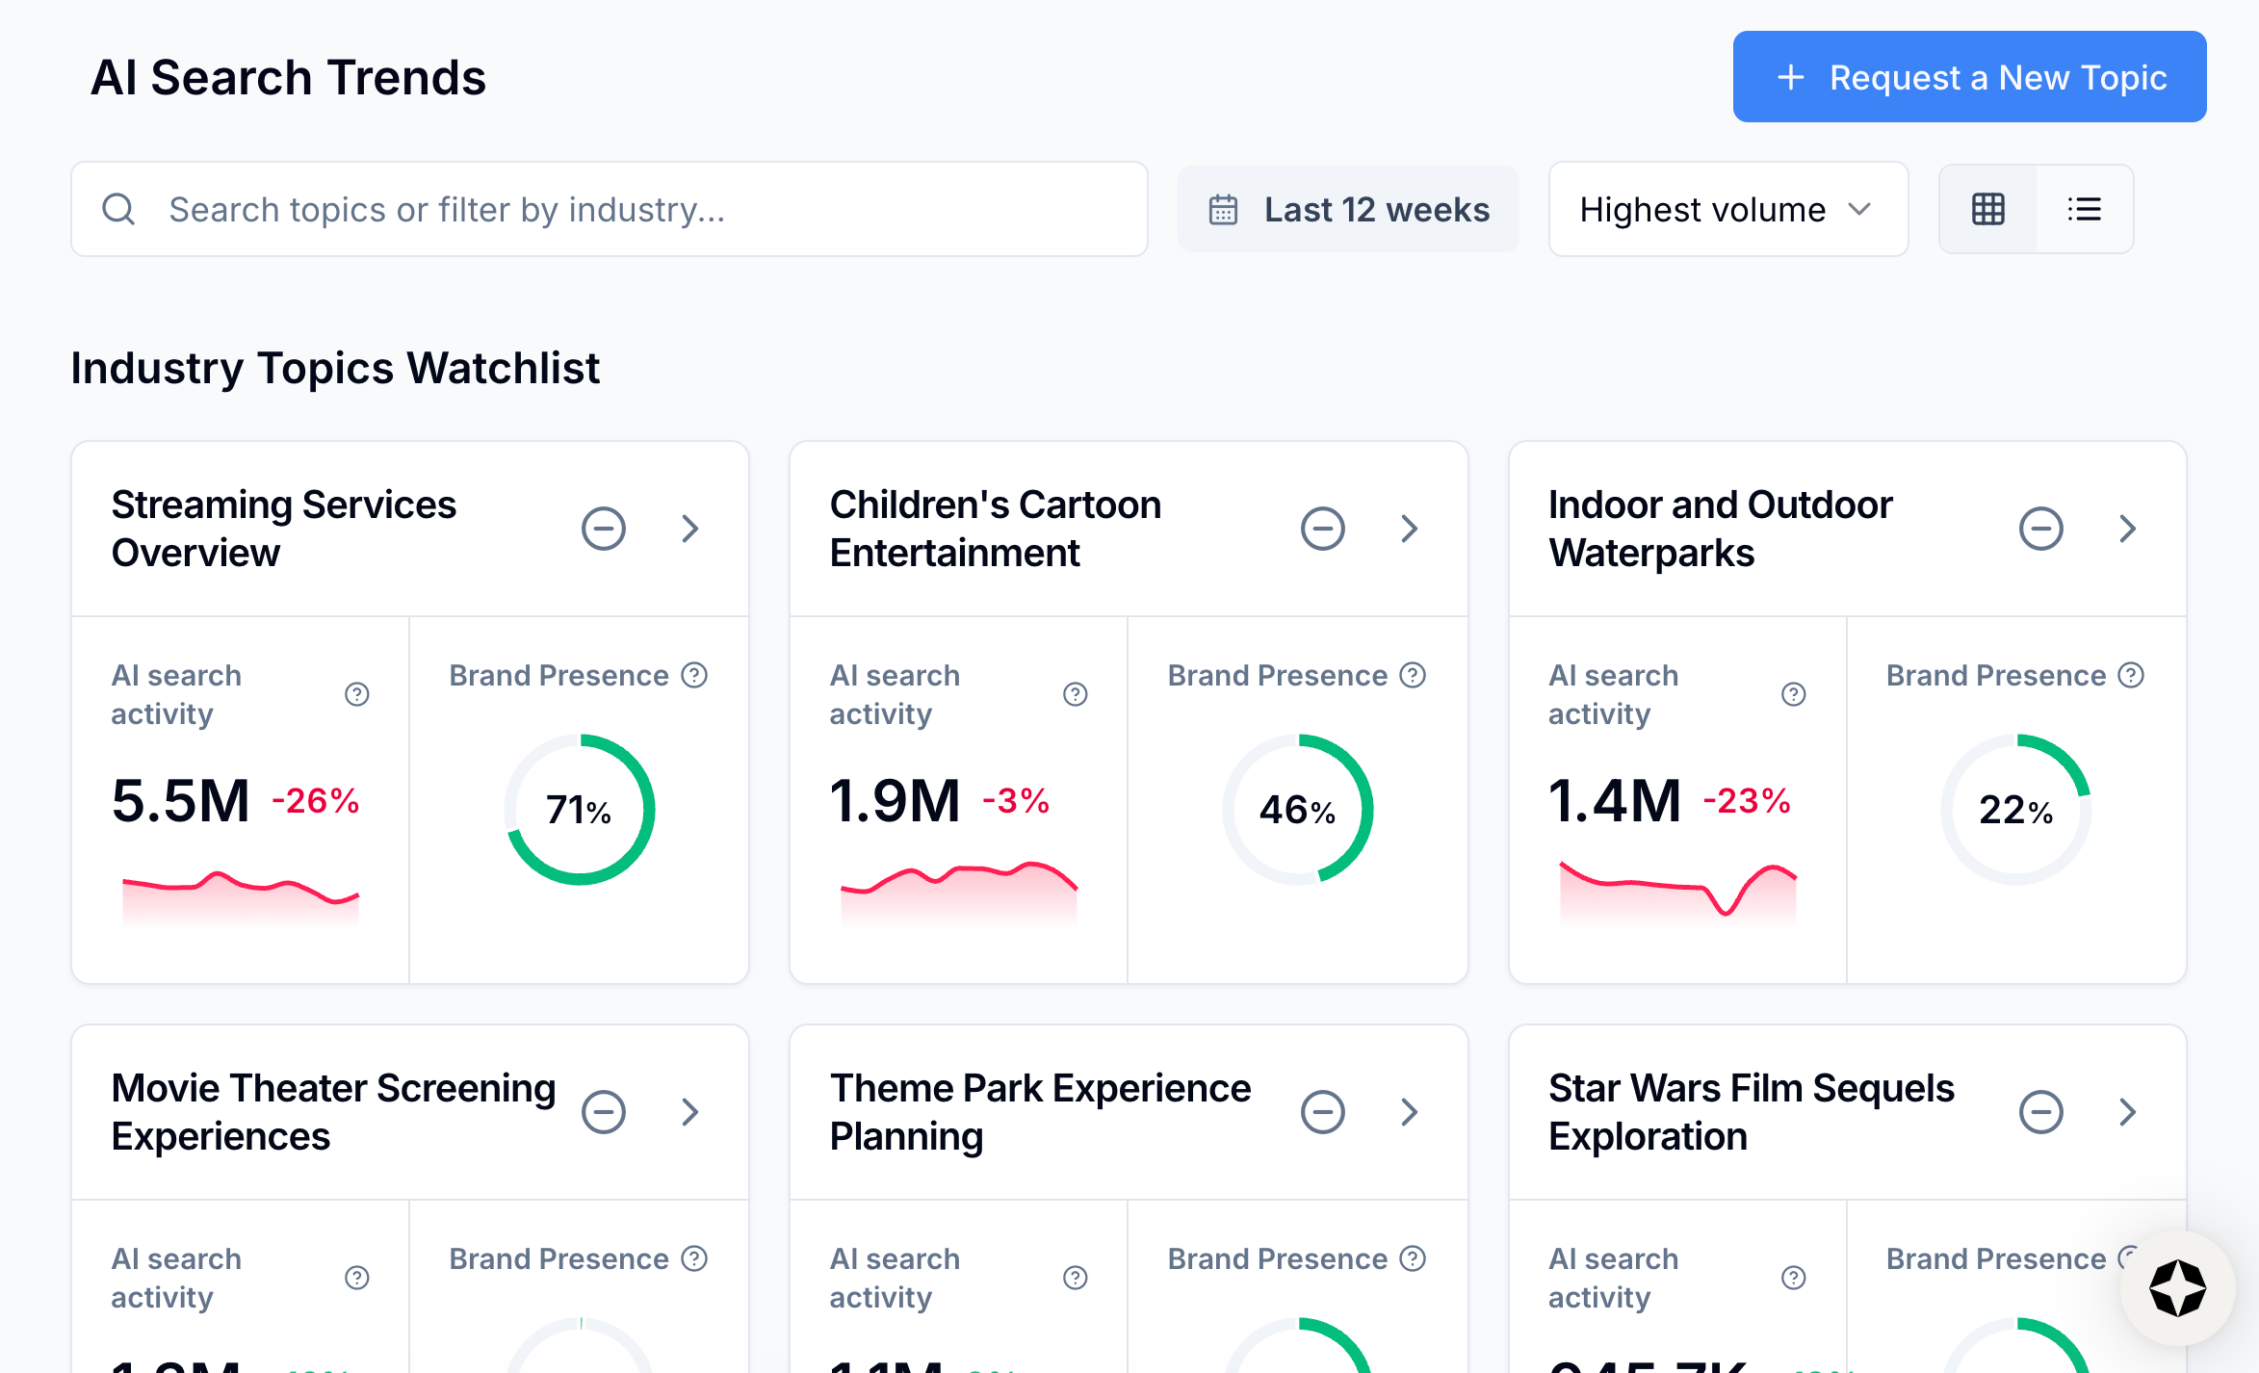The height and width of the screenshot is (1373, 2259).
Task: Open Last 12 weeks date range
Action: [1348, 209]
